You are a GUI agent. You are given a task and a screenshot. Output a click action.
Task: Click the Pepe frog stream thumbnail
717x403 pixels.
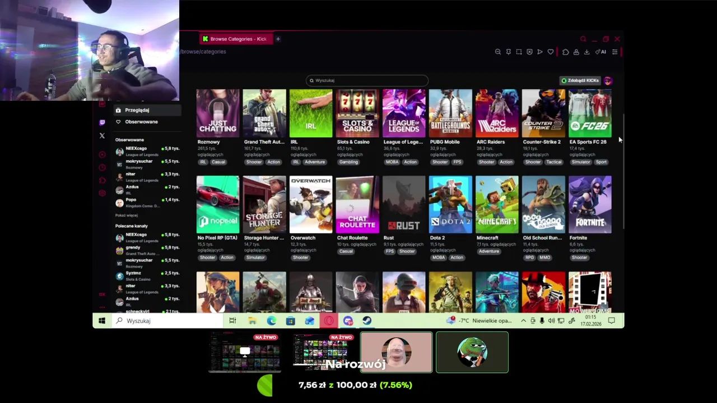(472, 352)
